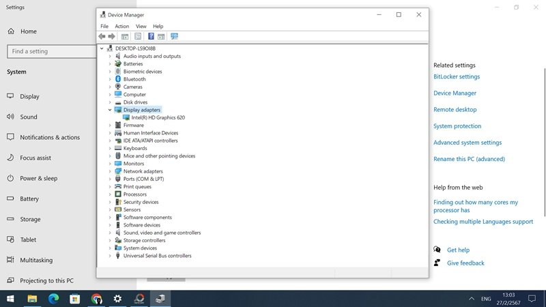Open BitLocker settings link
Screen dimensions: 546x307
pos(456,77)
